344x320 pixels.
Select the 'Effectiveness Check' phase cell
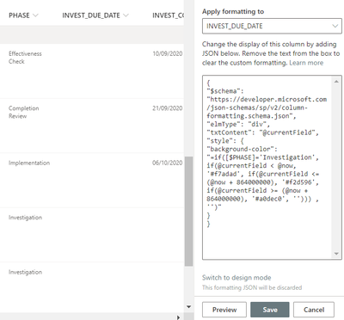coord(25,58)
